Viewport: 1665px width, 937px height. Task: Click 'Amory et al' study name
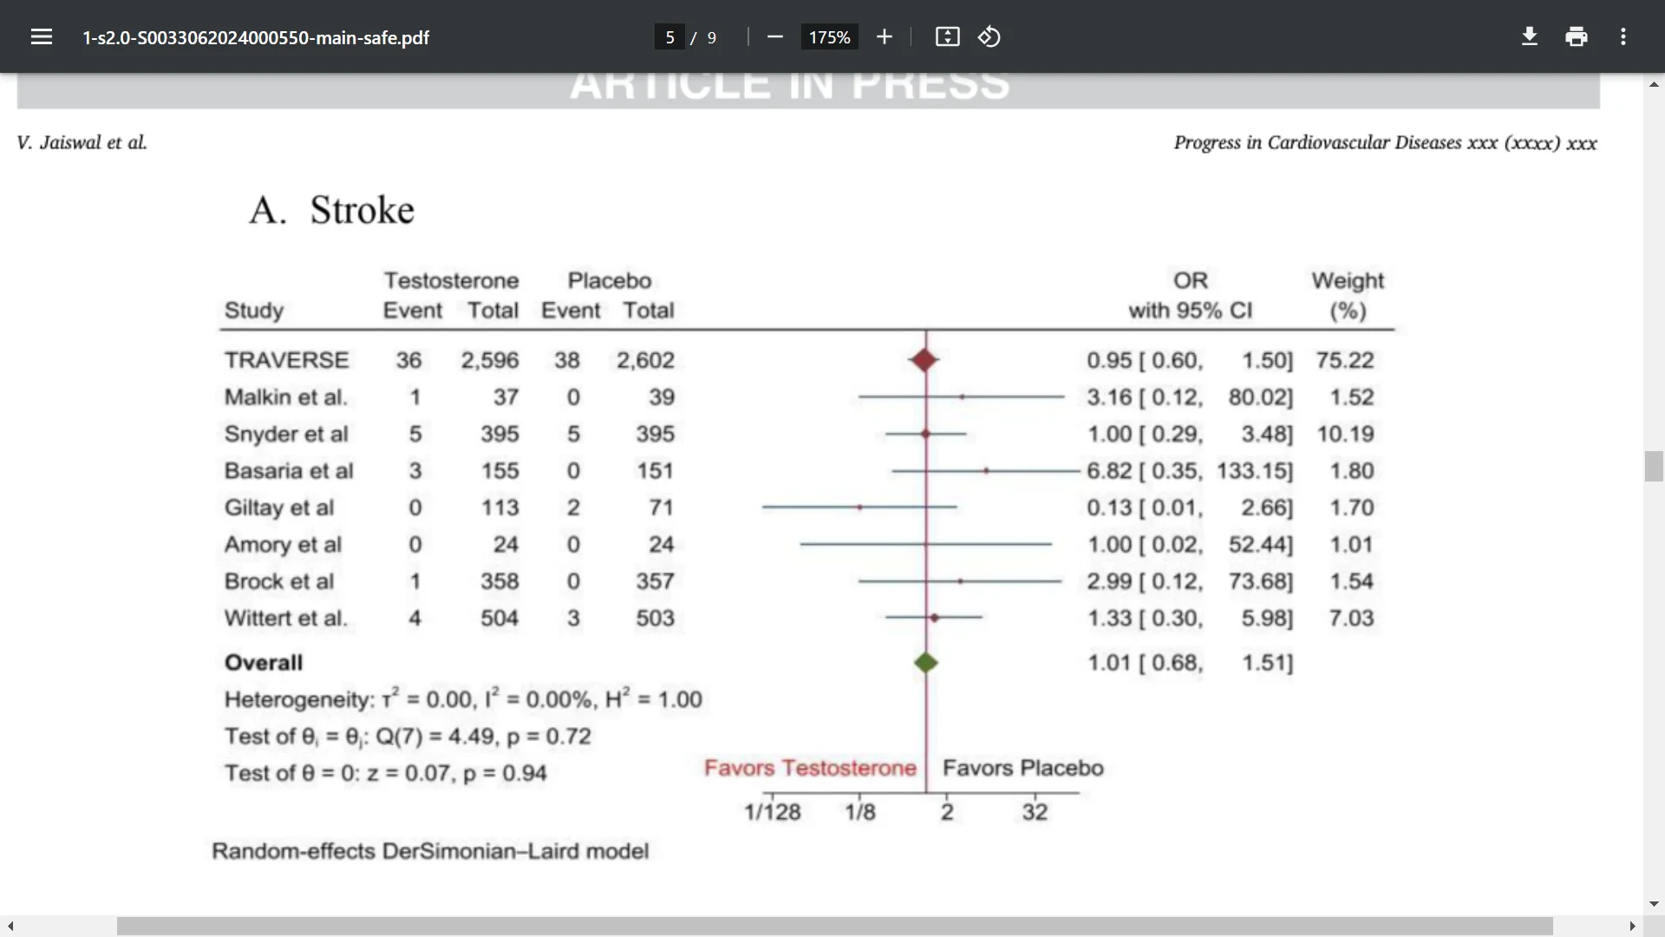click(283, 545)
